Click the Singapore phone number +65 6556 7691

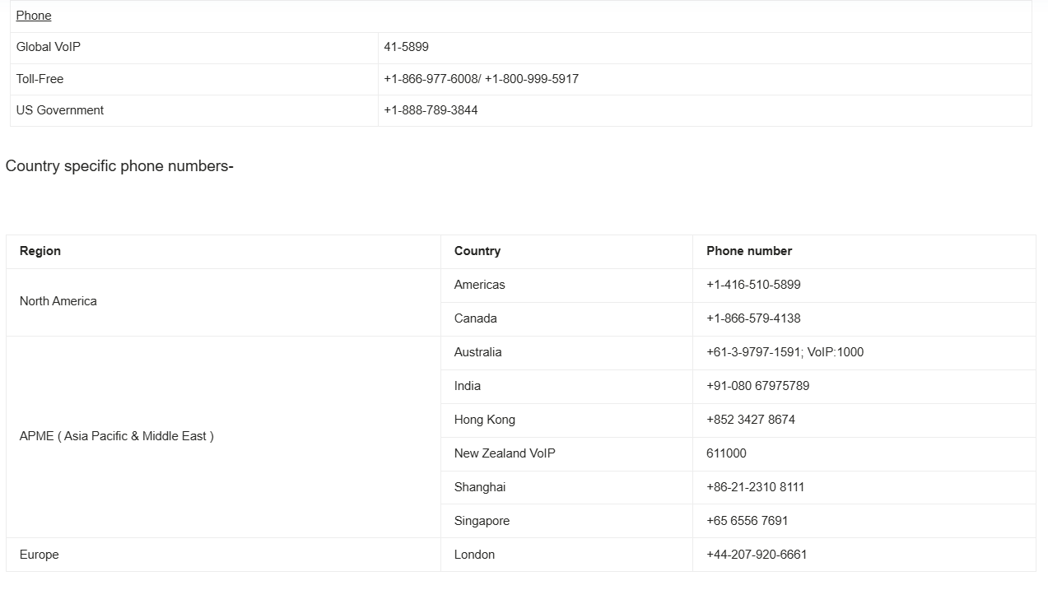click(x=747, y=521)
